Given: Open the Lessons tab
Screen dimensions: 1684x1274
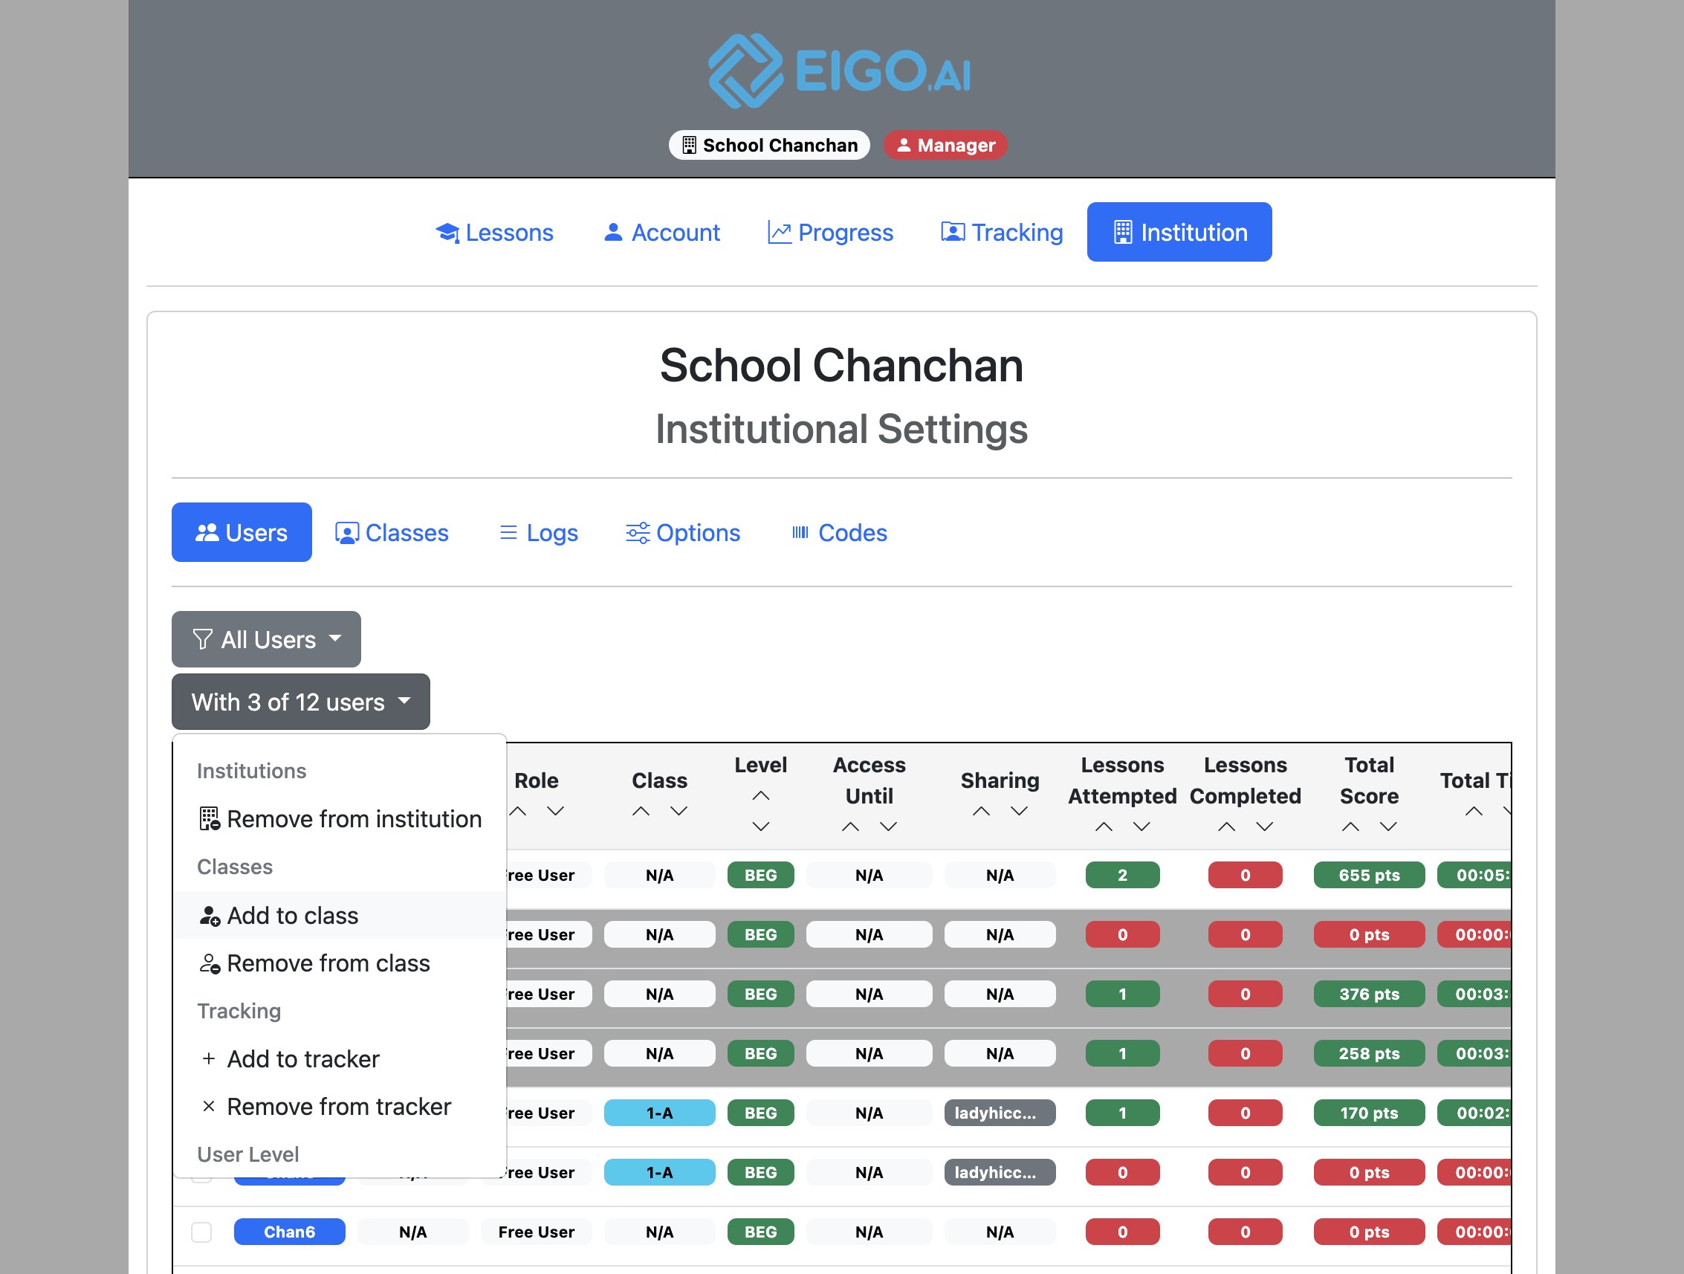Looking at the screenshot, I should 494,232.
